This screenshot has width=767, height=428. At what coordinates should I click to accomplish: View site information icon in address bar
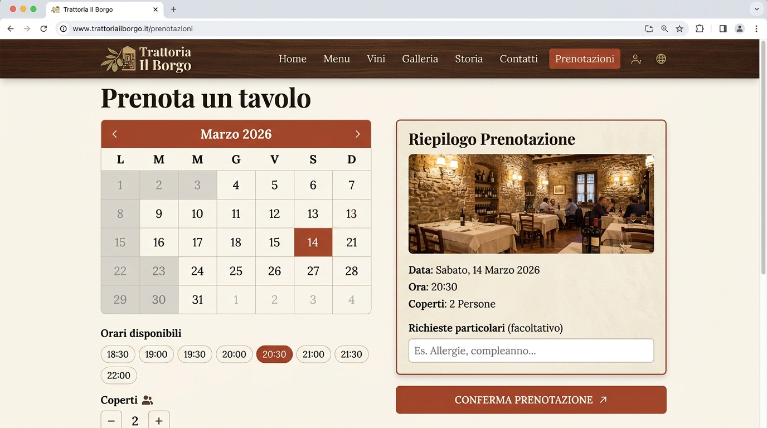click(64, 28)
